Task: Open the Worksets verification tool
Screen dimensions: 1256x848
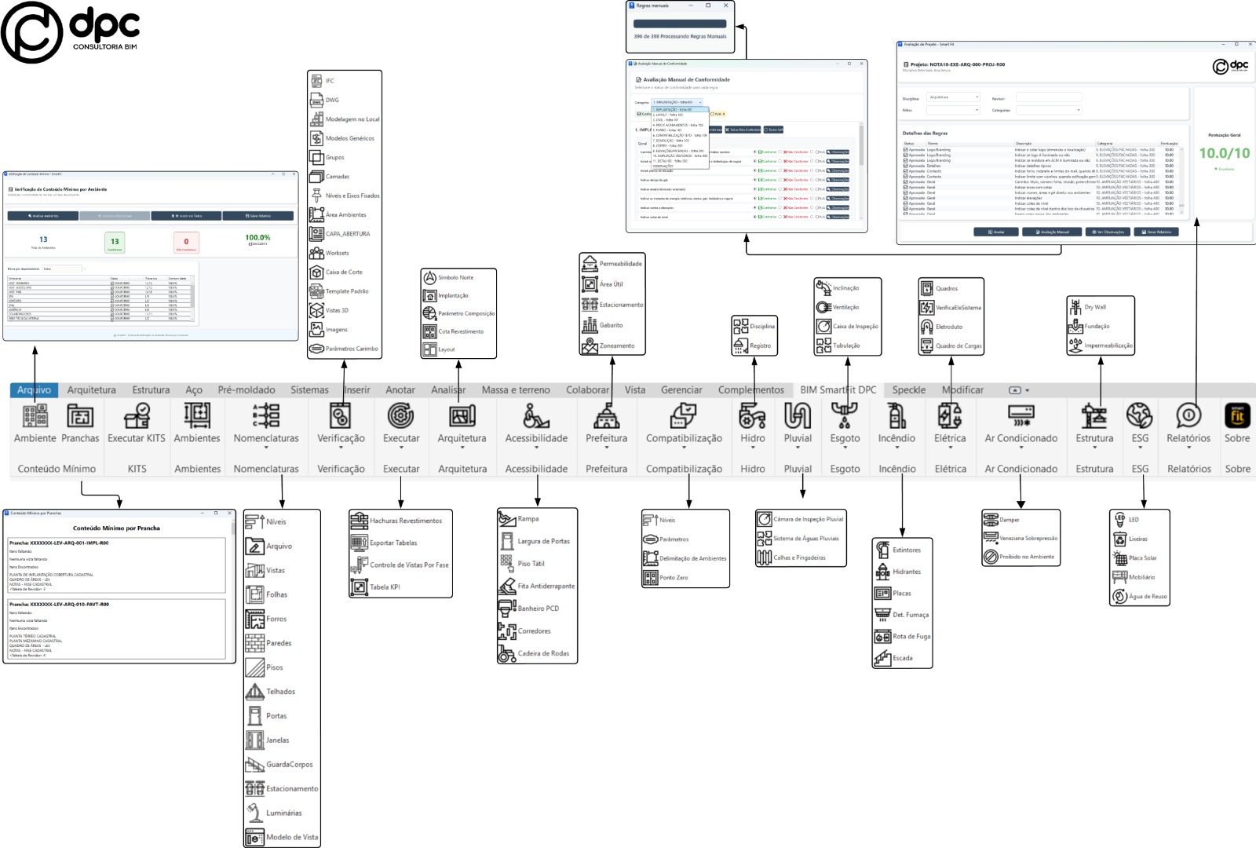Action: point(330,253)
